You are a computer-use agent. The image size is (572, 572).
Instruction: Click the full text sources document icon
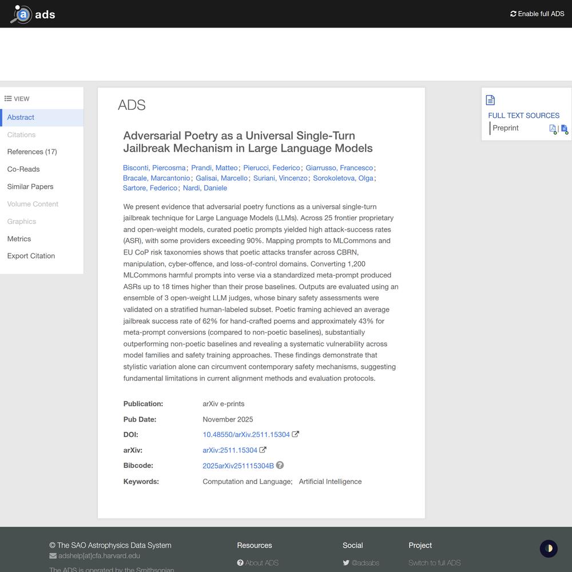pyautogui.click(x=490, y=100)
